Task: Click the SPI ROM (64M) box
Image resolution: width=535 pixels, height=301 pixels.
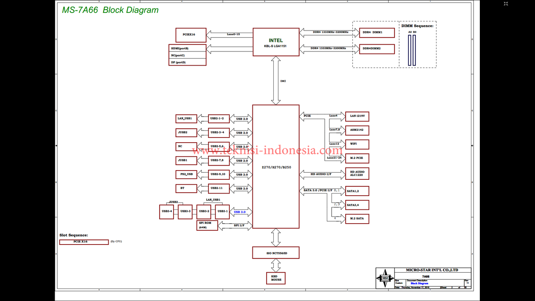Action: [x=207, y=225]
